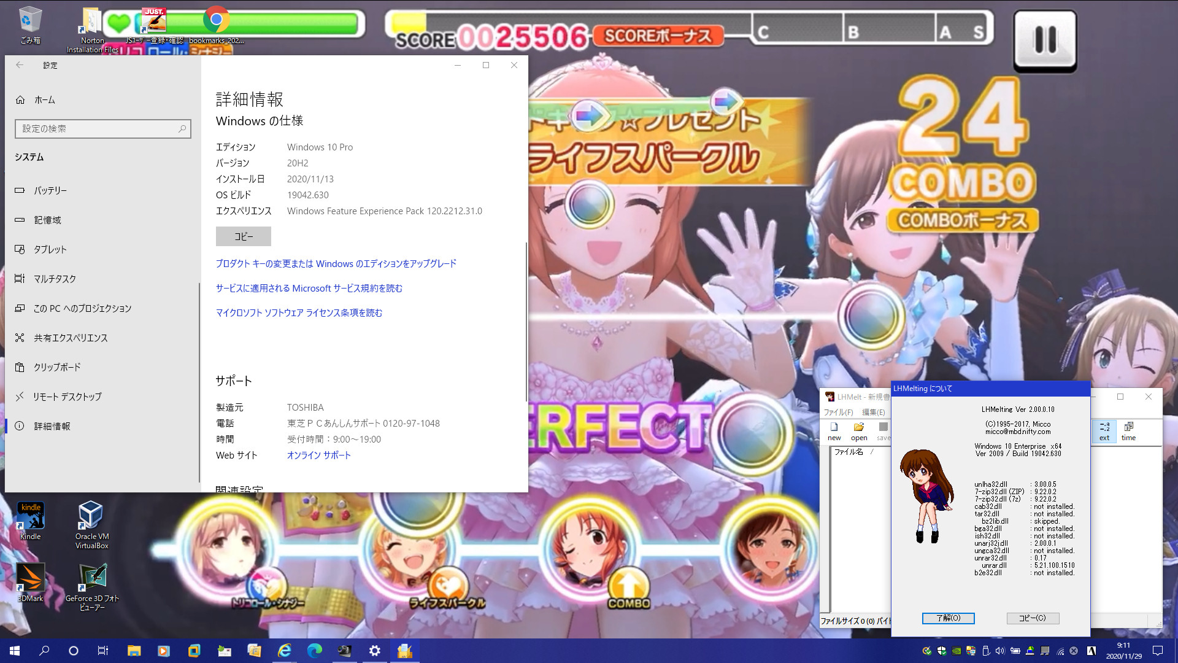
Task: Open the bookmarks Chrome desktop file
Action: click(216, 25)
